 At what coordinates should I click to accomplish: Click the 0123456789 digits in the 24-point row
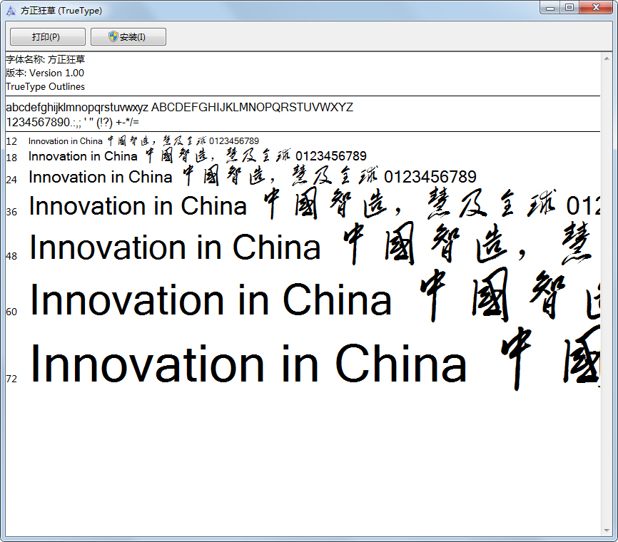[430, 177]
